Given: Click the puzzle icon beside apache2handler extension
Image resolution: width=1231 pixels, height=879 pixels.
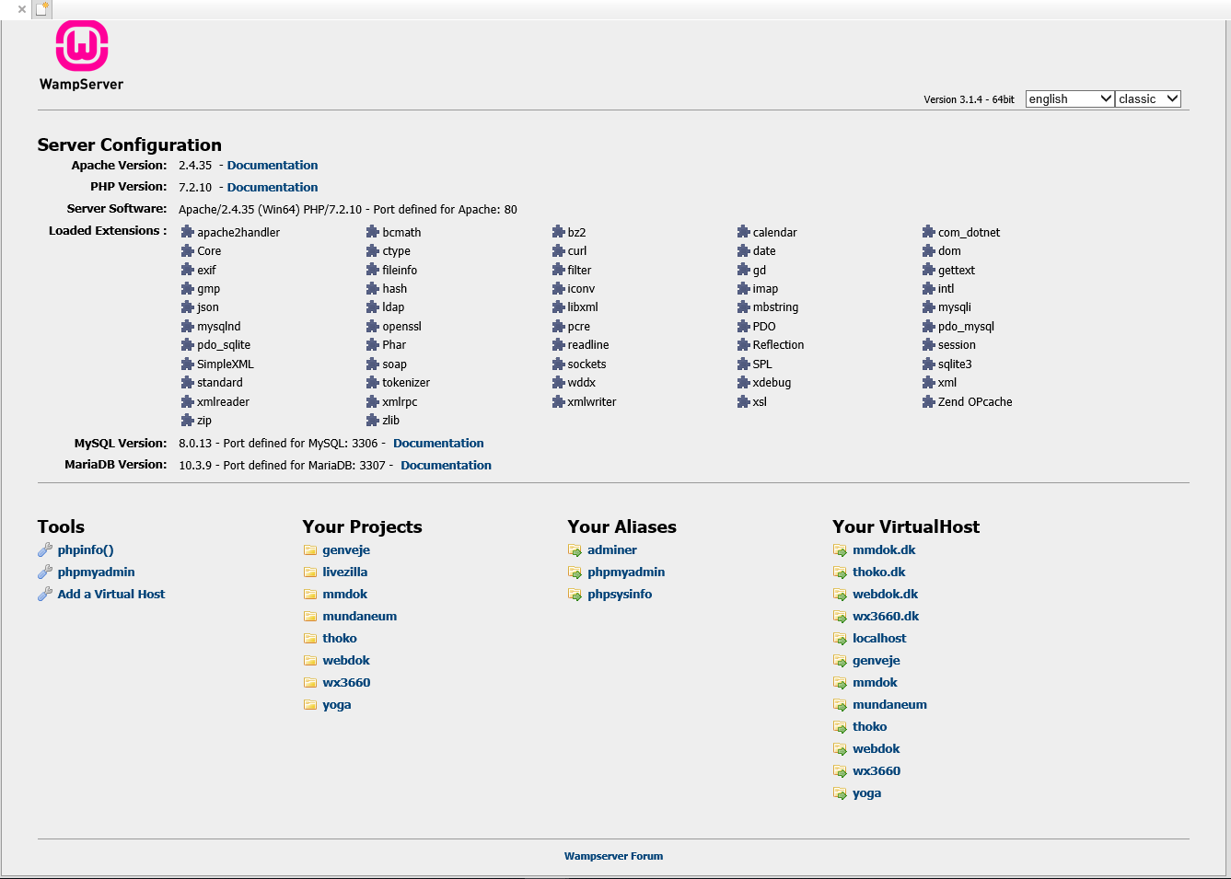Looking at the screenshot, I should [188, 232].
